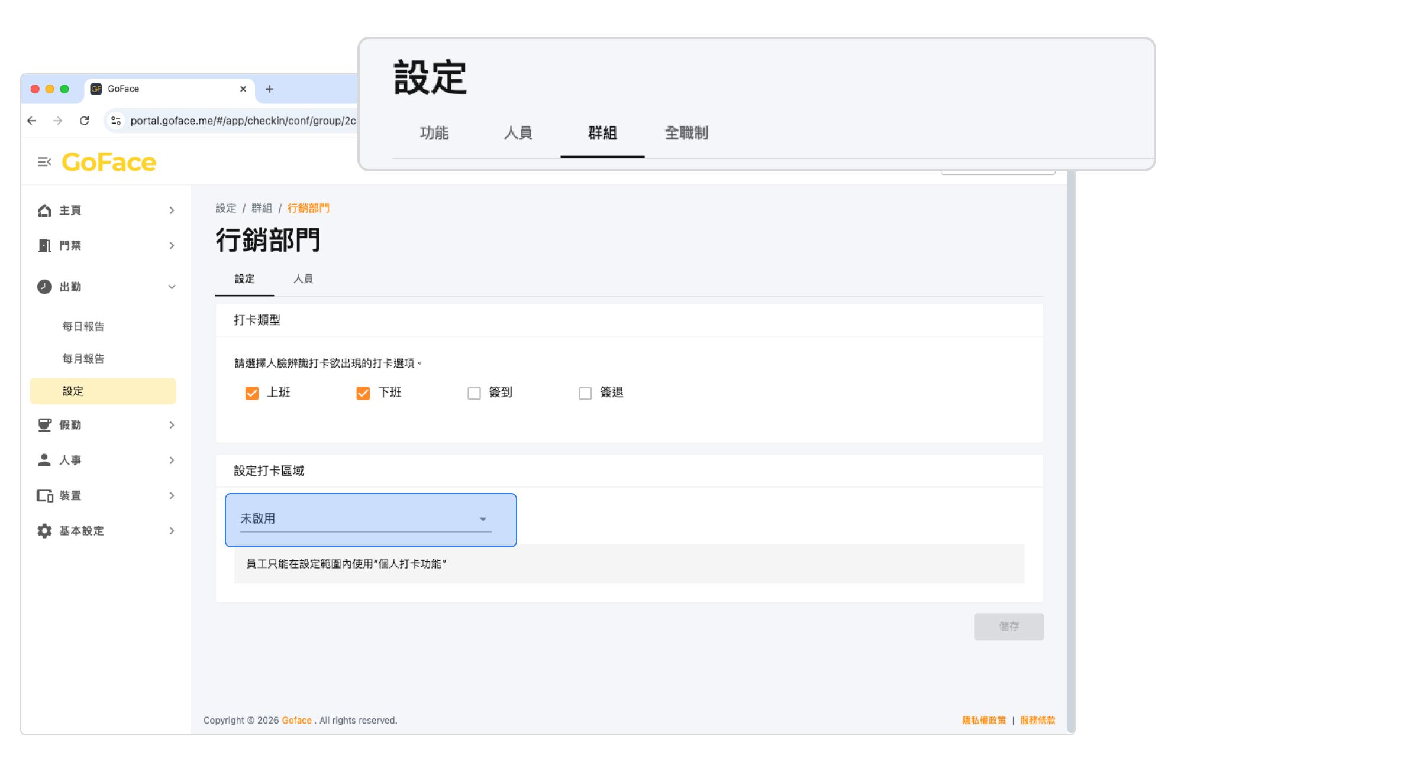Collapse the 出勤 menu chevron
This screenshot has width=1420, height=759.
pos(172,287)
